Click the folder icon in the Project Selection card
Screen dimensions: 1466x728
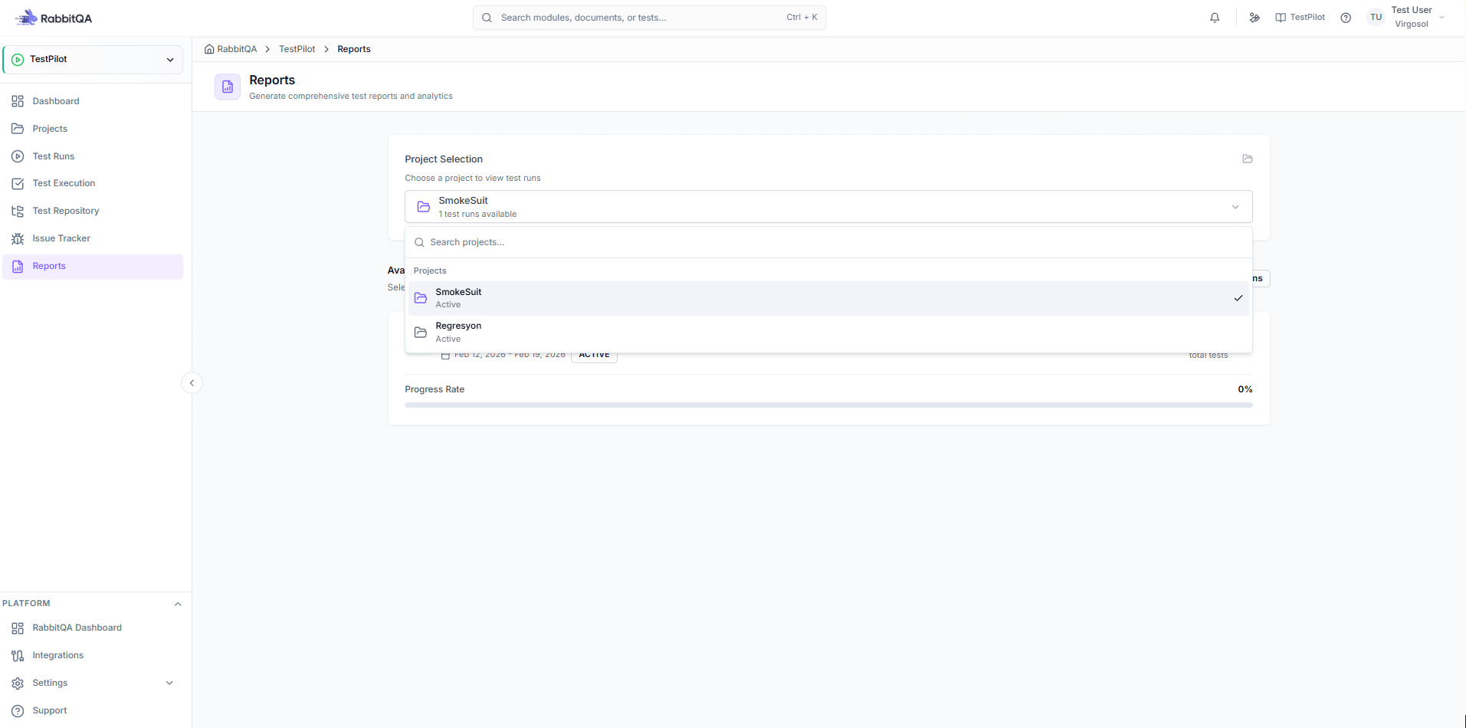point(1248,159)
